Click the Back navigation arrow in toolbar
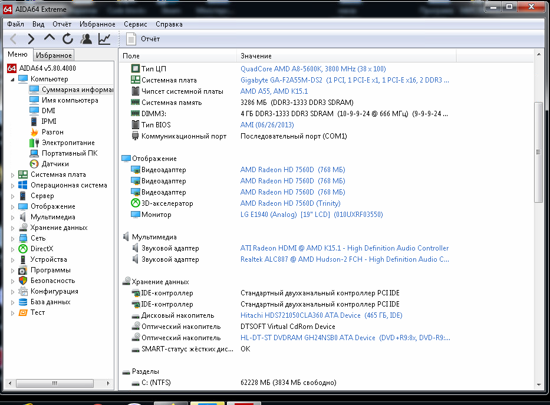The image size is (550, 405). coord(14,39)
